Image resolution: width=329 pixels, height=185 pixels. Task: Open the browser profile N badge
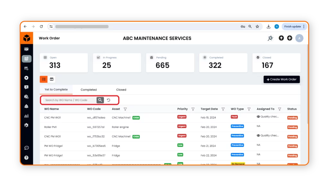pyautogui.click(x=277, y=26)
